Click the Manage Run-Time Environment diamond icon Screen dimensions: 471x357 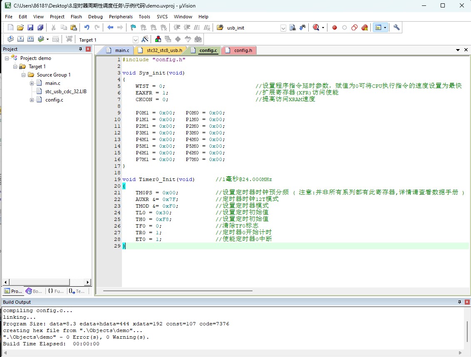coord(178,39)
